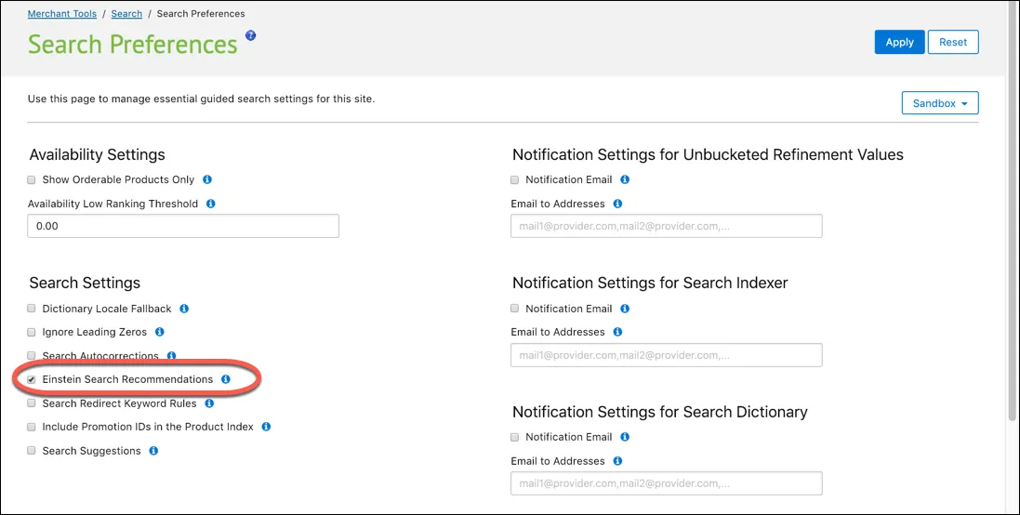Viewport: 1020px width, 515px height.
Task: Click info icon for Unbucketed Refinement Email to Addresses
Action: (x=617, y=204)
